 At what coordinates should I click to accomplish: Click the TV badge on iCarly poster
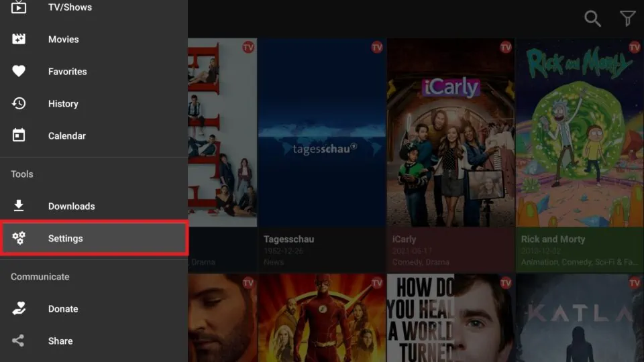(x=506, y=47)
